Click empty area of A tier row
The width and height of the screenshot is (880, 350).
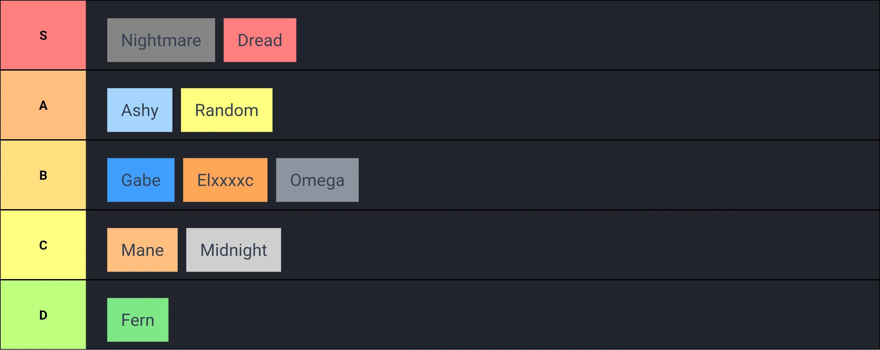[x=581, y=105]
